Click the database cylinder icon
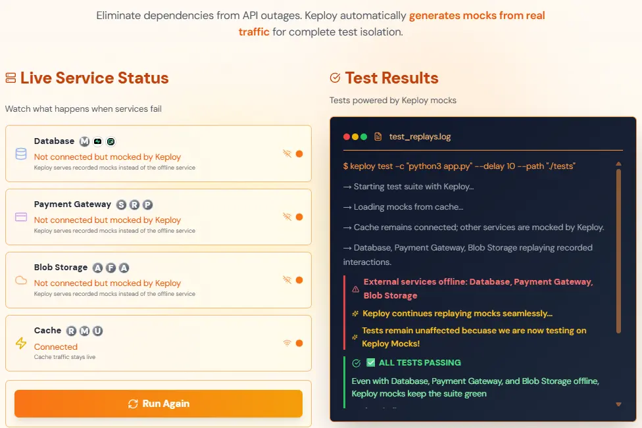642x428 pixels. coord(21,154)
